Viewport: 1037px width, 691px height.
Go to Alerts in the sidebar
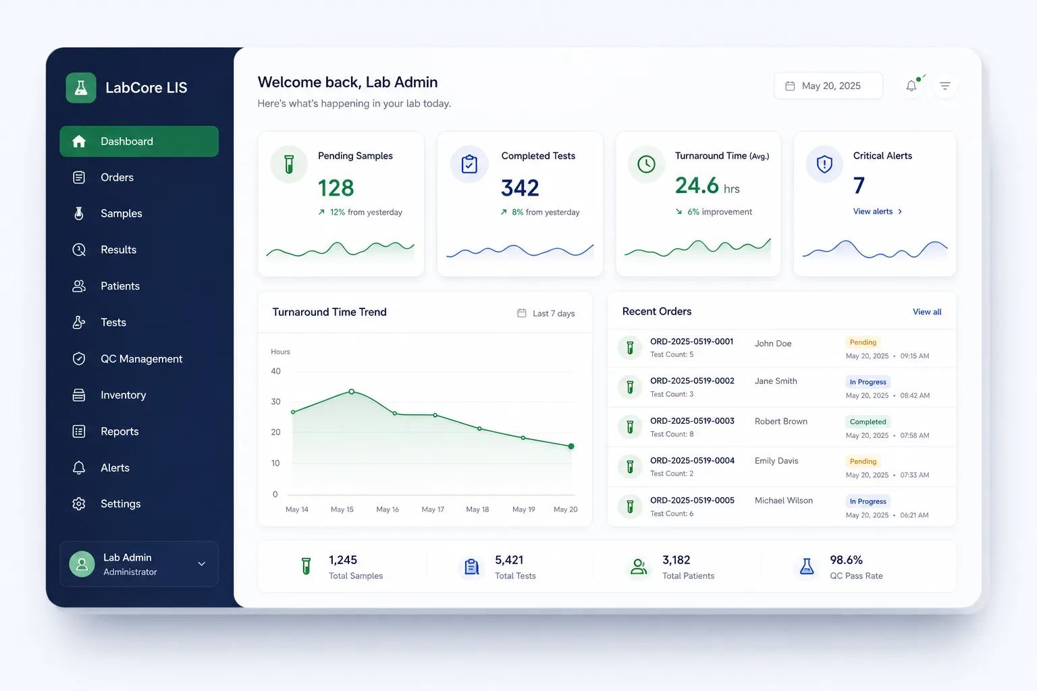(139, 468)
